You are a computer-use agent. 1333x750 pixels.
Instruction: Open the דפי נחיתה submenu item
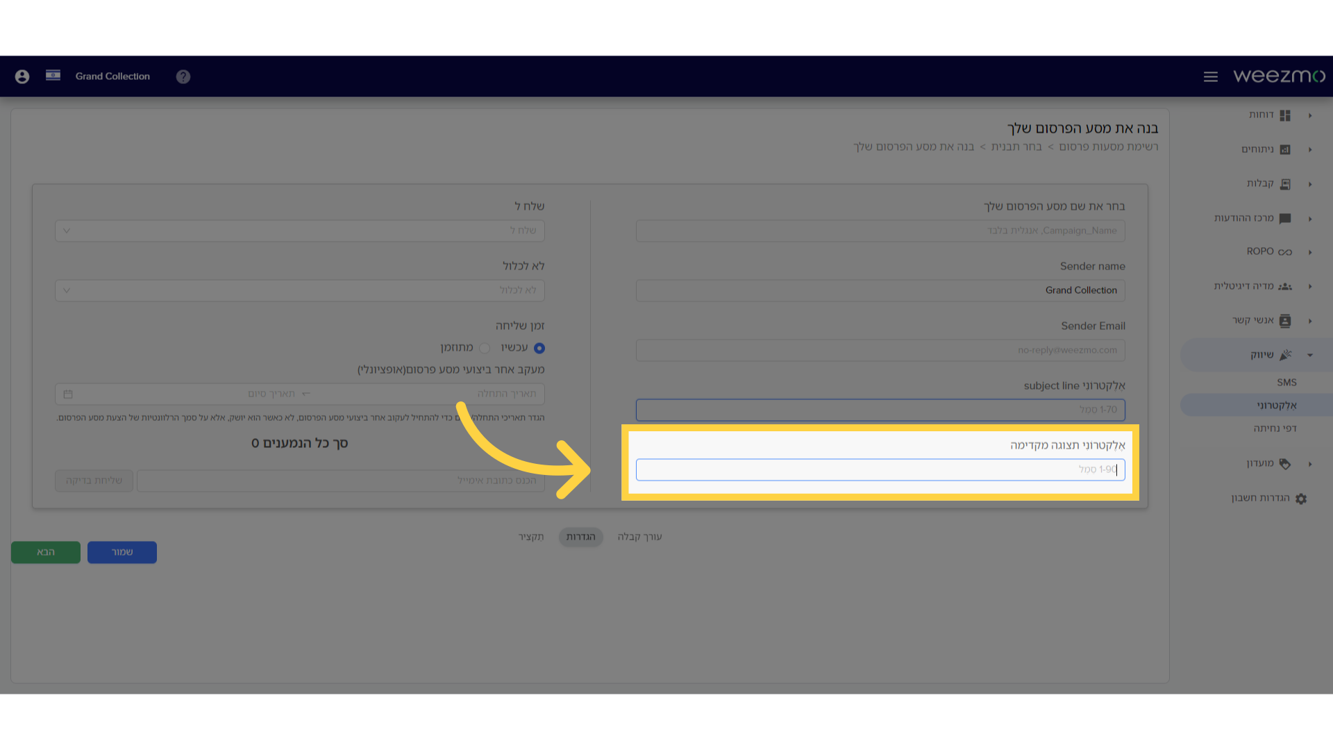(x=1275, y=428)
